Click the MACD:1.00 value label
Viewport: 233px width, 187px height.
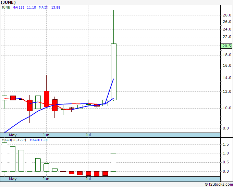(39, 140)
